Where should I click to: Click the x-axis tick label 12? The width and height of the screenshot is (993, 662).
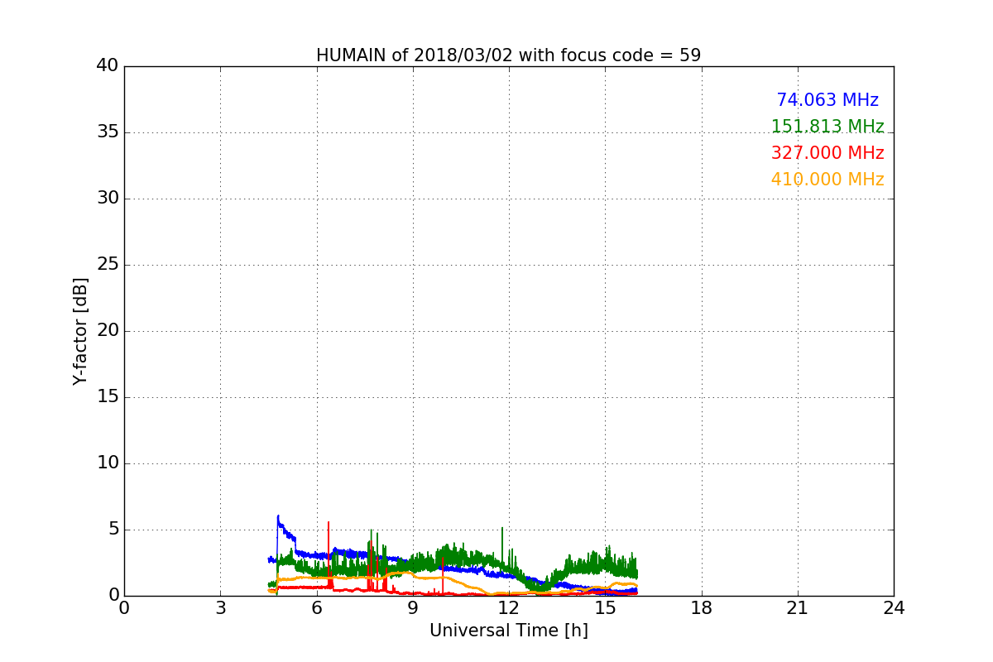point(509,608)
